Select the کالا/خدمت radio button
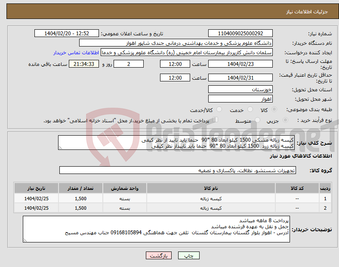This screenshot has height=267, width=339. pos(219,109)
